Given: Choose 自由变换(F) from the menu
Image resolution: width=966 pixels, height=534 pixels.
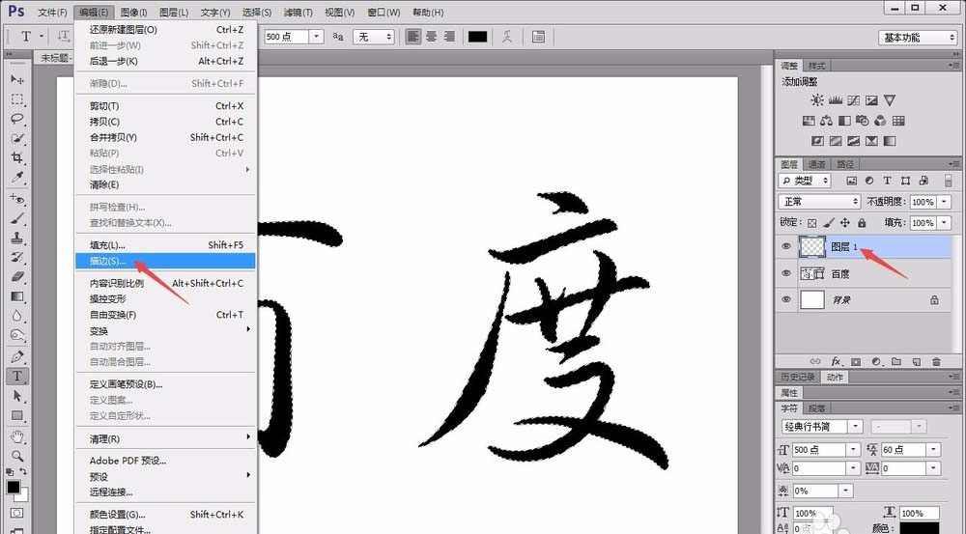Looking at the screenshot, I should tap(165, 315).
